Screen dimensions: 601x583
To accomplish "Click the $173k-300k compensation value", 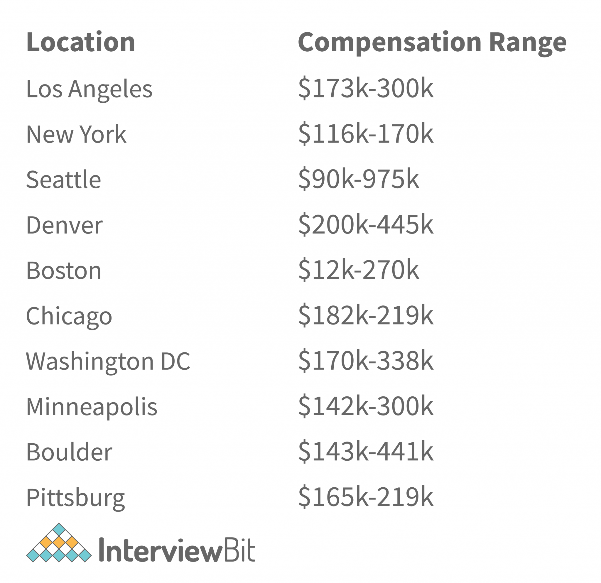I will [x=366, y=89].
